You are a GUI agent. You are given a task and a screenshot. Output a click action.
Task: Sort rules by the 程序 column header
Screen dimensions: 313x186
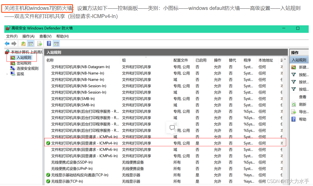(x=247, y=60)
